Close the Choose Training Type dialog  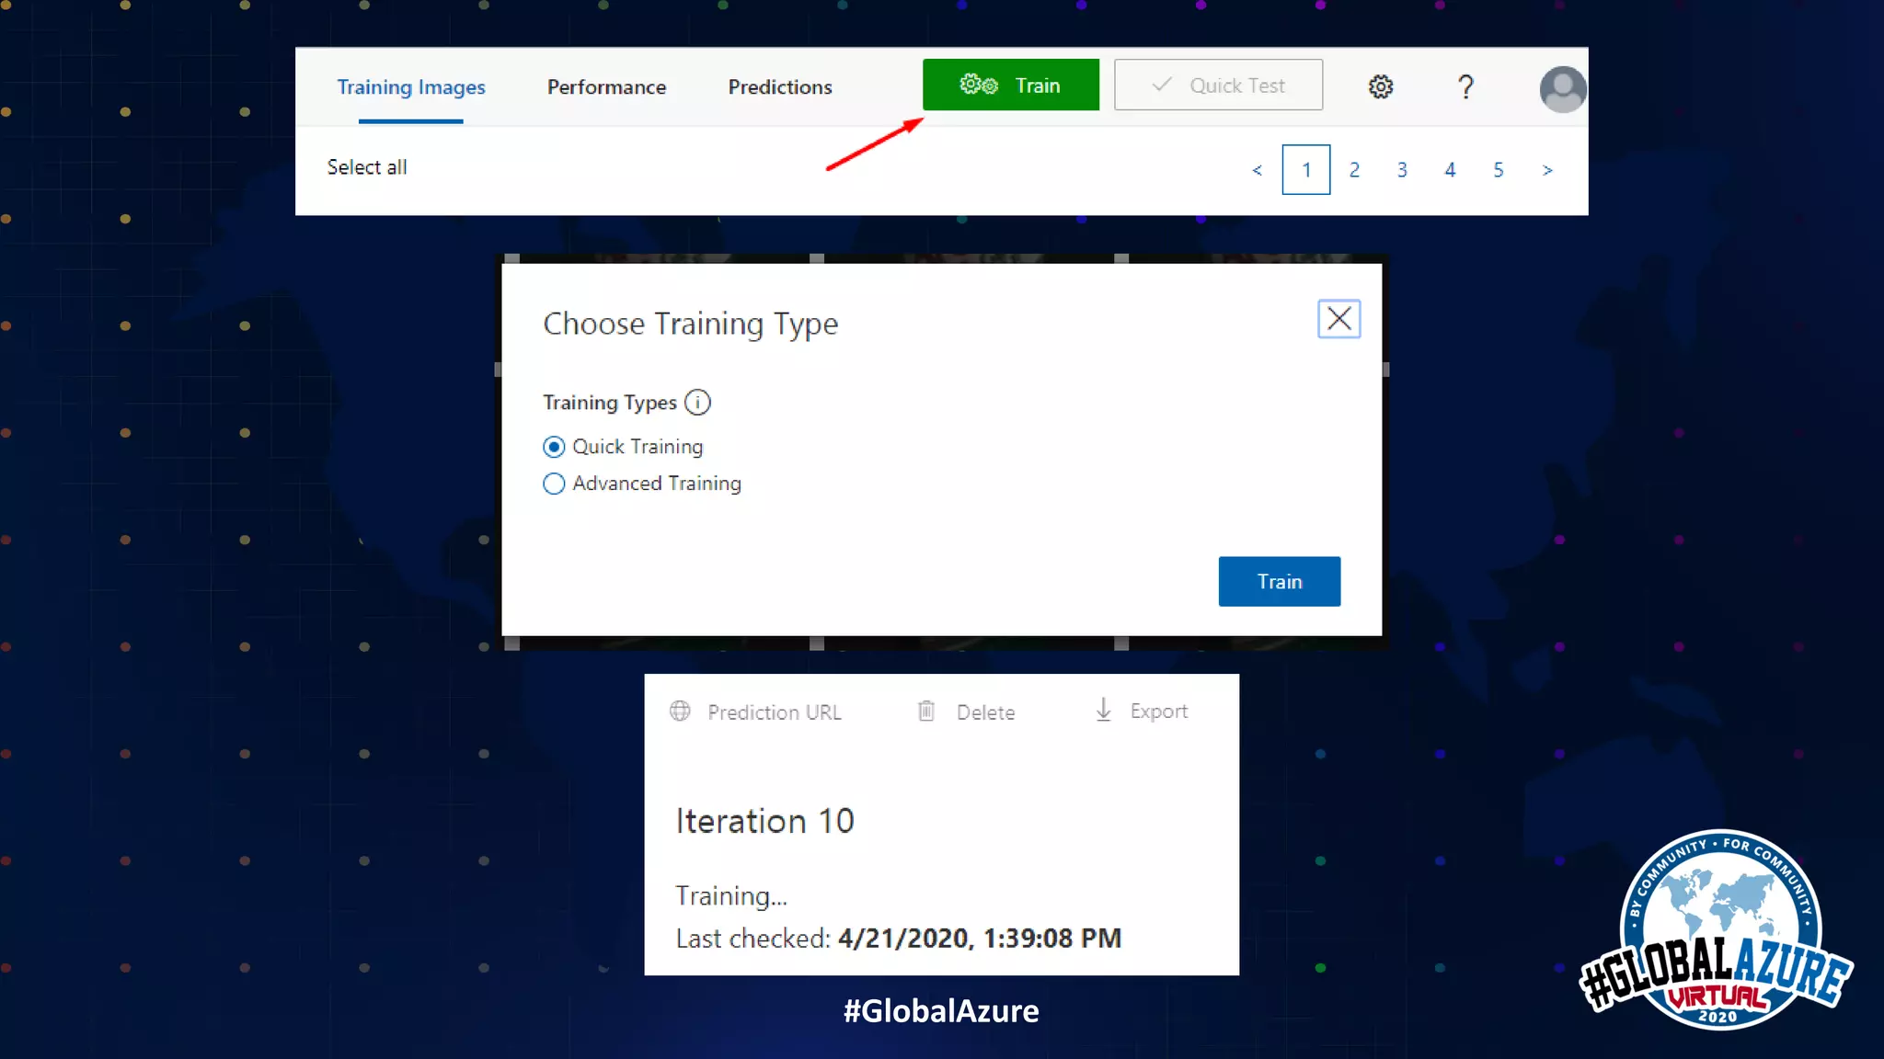point(1338,319)
